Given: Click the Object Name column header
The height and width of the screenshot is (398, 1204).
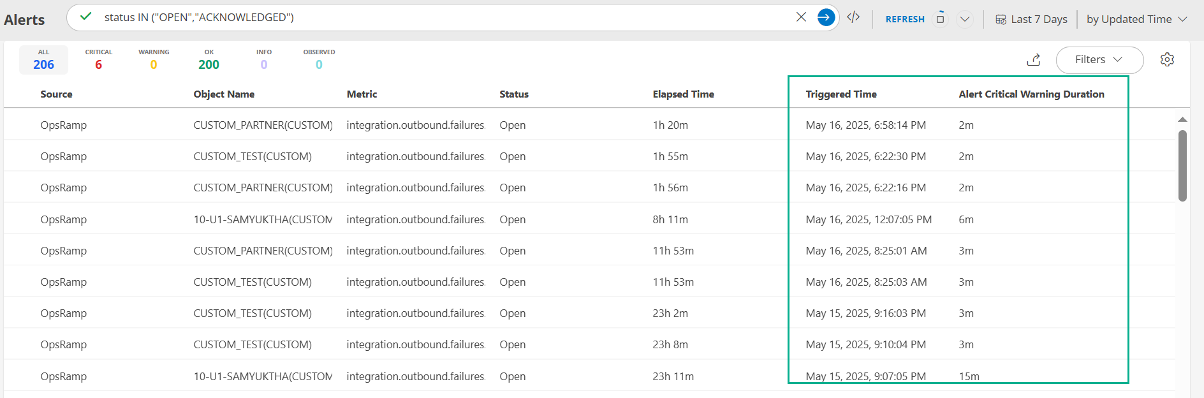Looking at the screenshot, I should pyautogui.click(x=224, y=94).
